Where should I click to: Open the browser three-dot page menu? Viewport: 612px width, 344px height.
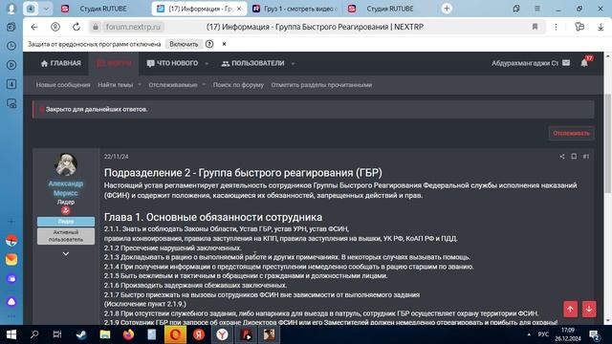coord(557,27)
